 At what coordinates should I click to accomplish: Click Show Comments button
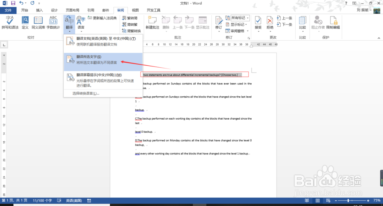(203, 23)
